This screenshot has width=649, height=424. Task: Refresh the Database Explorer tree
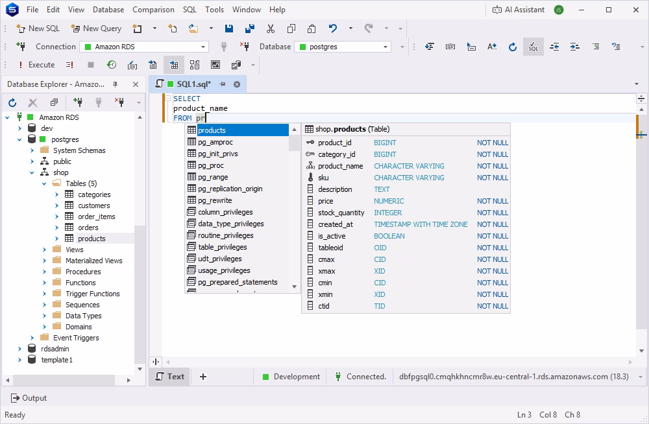(x=12, y=102)
